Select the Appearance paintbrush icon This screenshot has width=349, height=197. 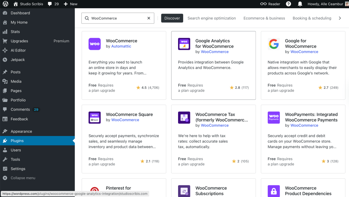tap(5, 131)
